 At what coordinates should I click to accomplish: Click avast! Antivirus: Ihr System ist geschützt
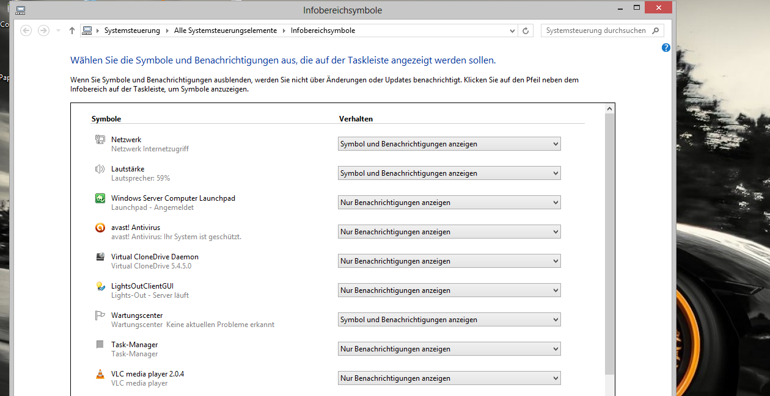click(176, 237)
